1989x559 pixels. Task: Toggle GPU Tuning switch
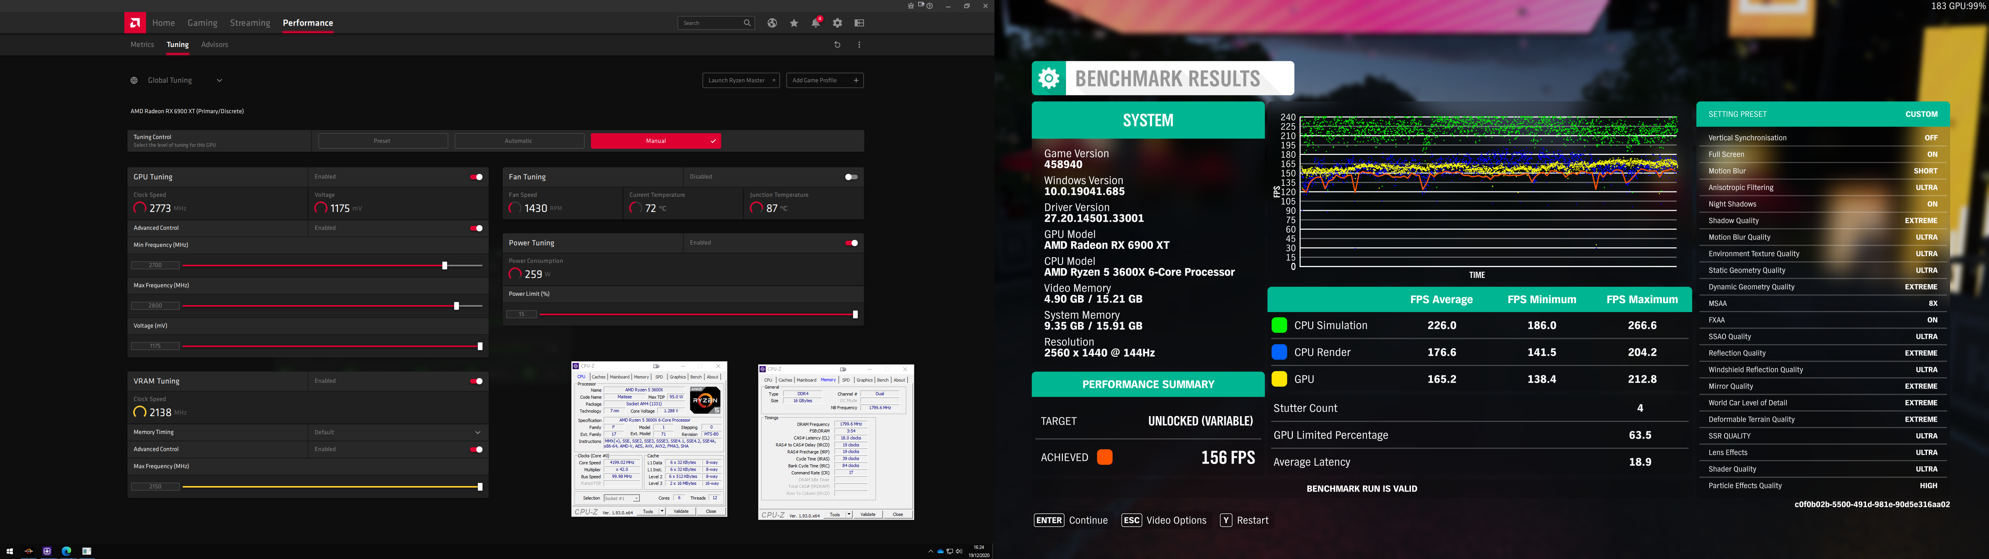point(476,177)
